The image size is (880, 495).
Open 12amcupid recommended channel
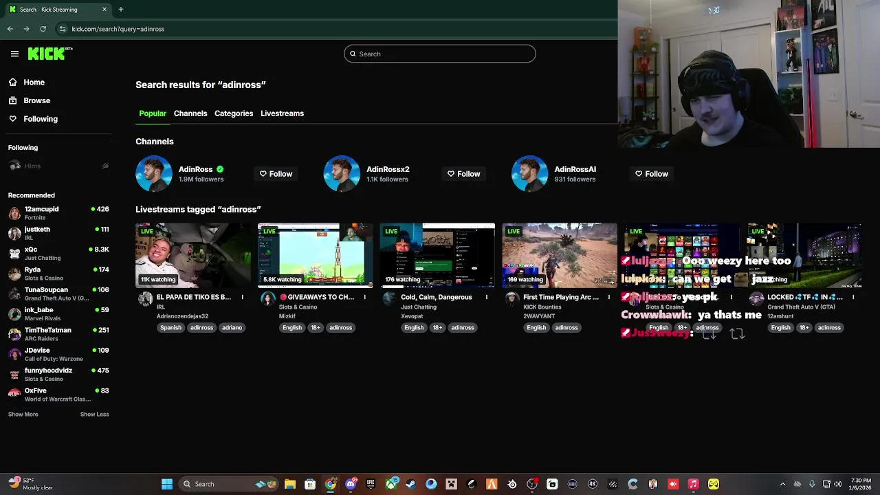click(x=58, y=213)
